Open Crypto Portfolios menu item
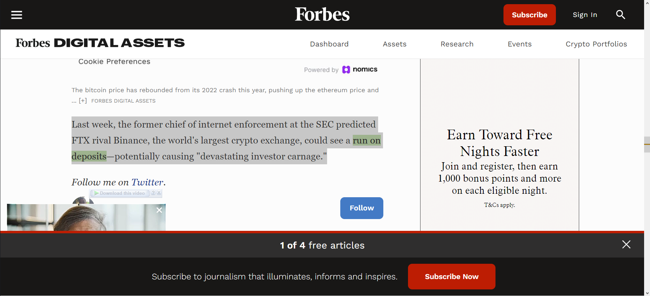Viewport: 650px width, 296px height. [597, 44]
